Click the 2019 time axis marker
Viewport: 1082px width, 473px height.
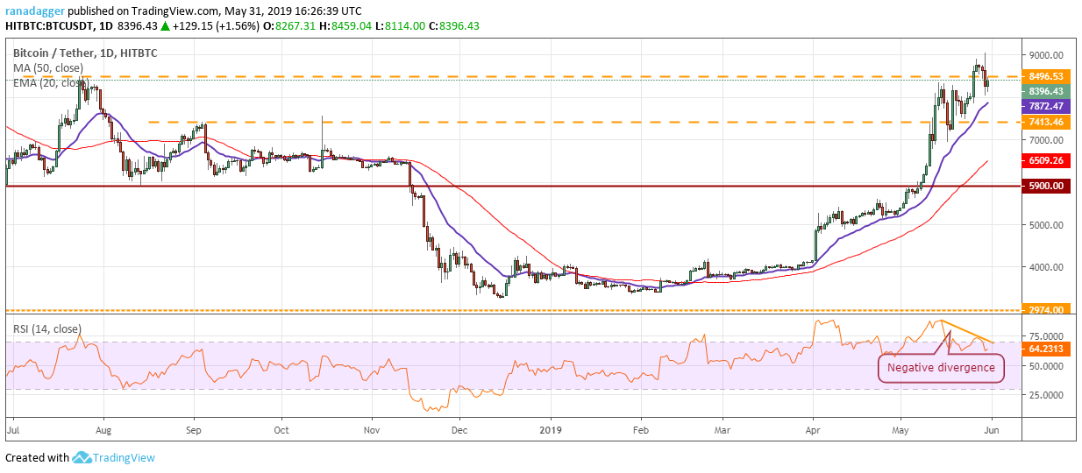tap(550, 430)
